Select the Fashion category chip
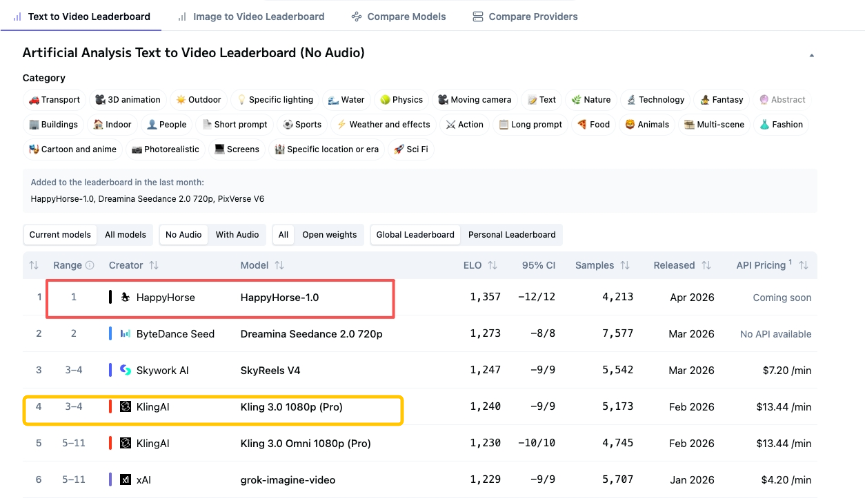 tap(782, 125)
